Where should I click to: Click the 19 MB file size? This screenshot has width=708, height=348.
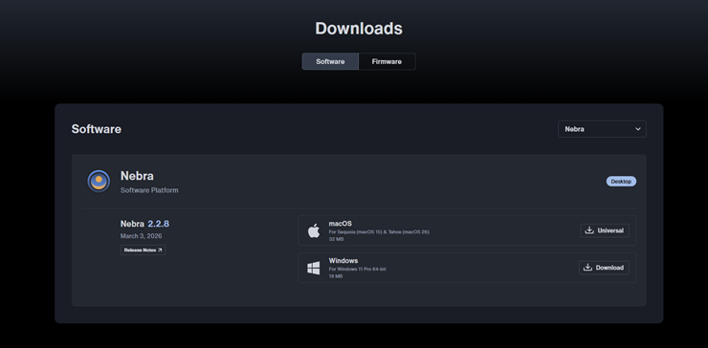[x=336, y=276]
